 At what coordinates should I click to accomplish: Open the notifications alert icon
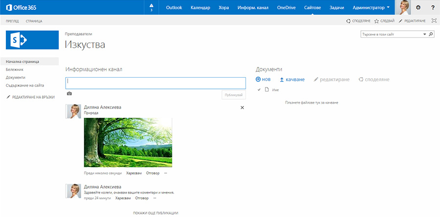coord(152,7)
